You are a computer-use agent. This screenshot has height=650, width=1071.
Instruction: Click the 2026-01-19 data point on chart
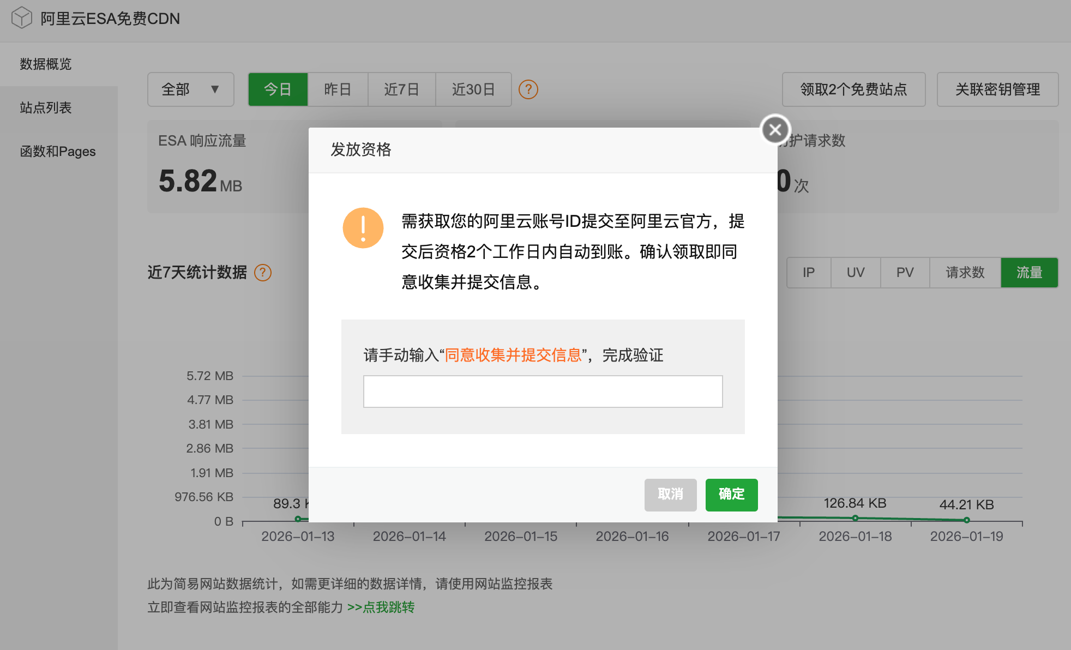click(967, 520)
